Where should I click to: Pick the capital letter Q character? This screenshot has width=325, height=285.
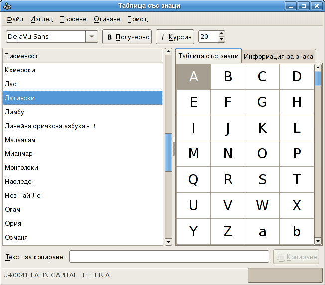point(194,179)
